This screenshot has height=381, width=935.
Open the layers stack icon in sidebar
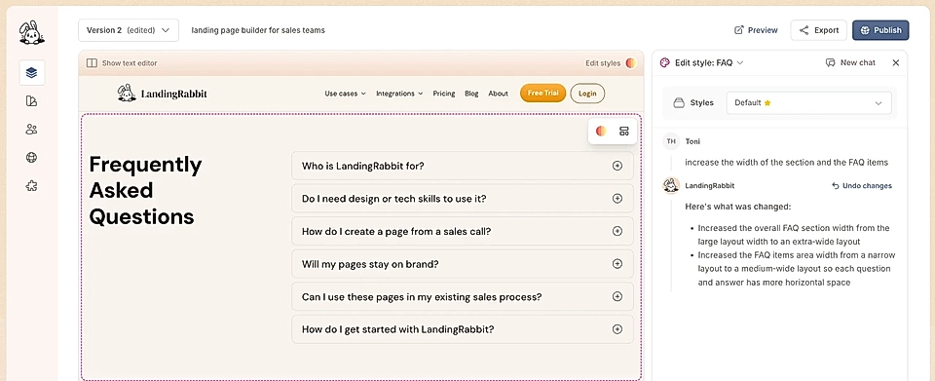point(31,73)
